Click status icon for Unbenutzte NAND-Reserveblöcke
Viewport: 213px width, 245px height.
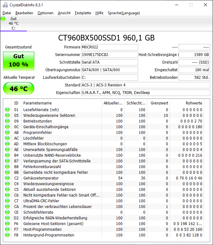point(7,155)
